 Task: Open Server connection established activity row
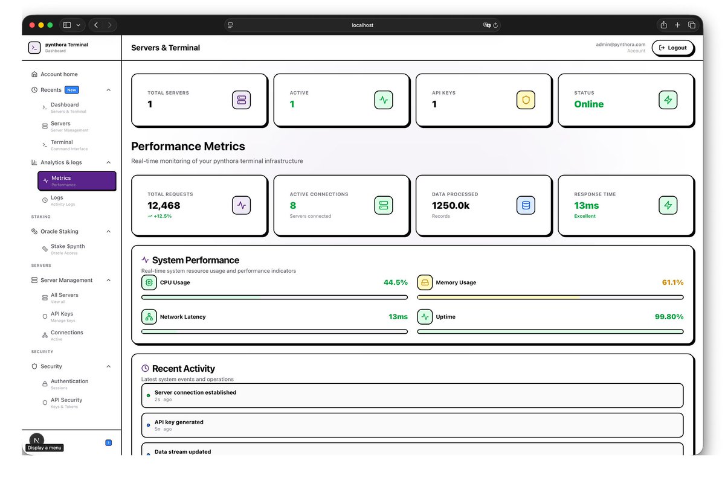(413, 395)
